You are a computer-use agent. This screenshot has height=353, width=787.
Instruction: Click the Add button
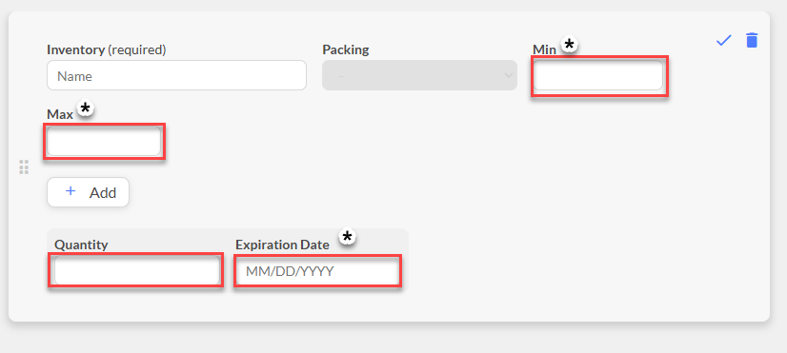[x=89, y=192]
